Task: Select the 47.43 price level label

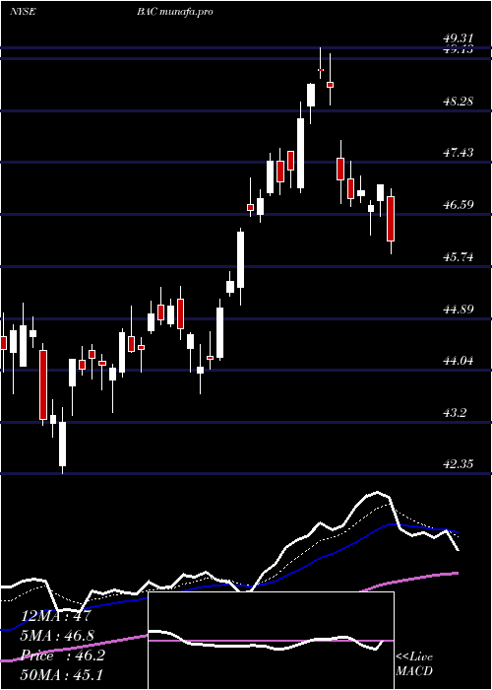Action: (458, 153)
